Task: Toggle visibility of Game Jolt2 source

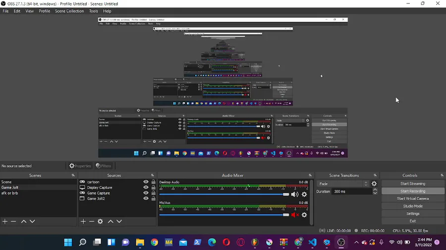Action: click(x=146, y=199)
